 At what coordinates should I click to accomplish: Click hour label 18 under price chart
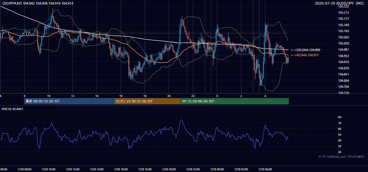pyautogui.click(x=145, y=96)
